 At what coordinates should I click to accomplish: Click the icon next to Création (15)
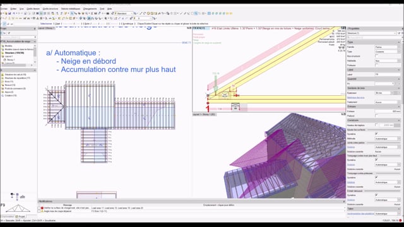(3, 95)
